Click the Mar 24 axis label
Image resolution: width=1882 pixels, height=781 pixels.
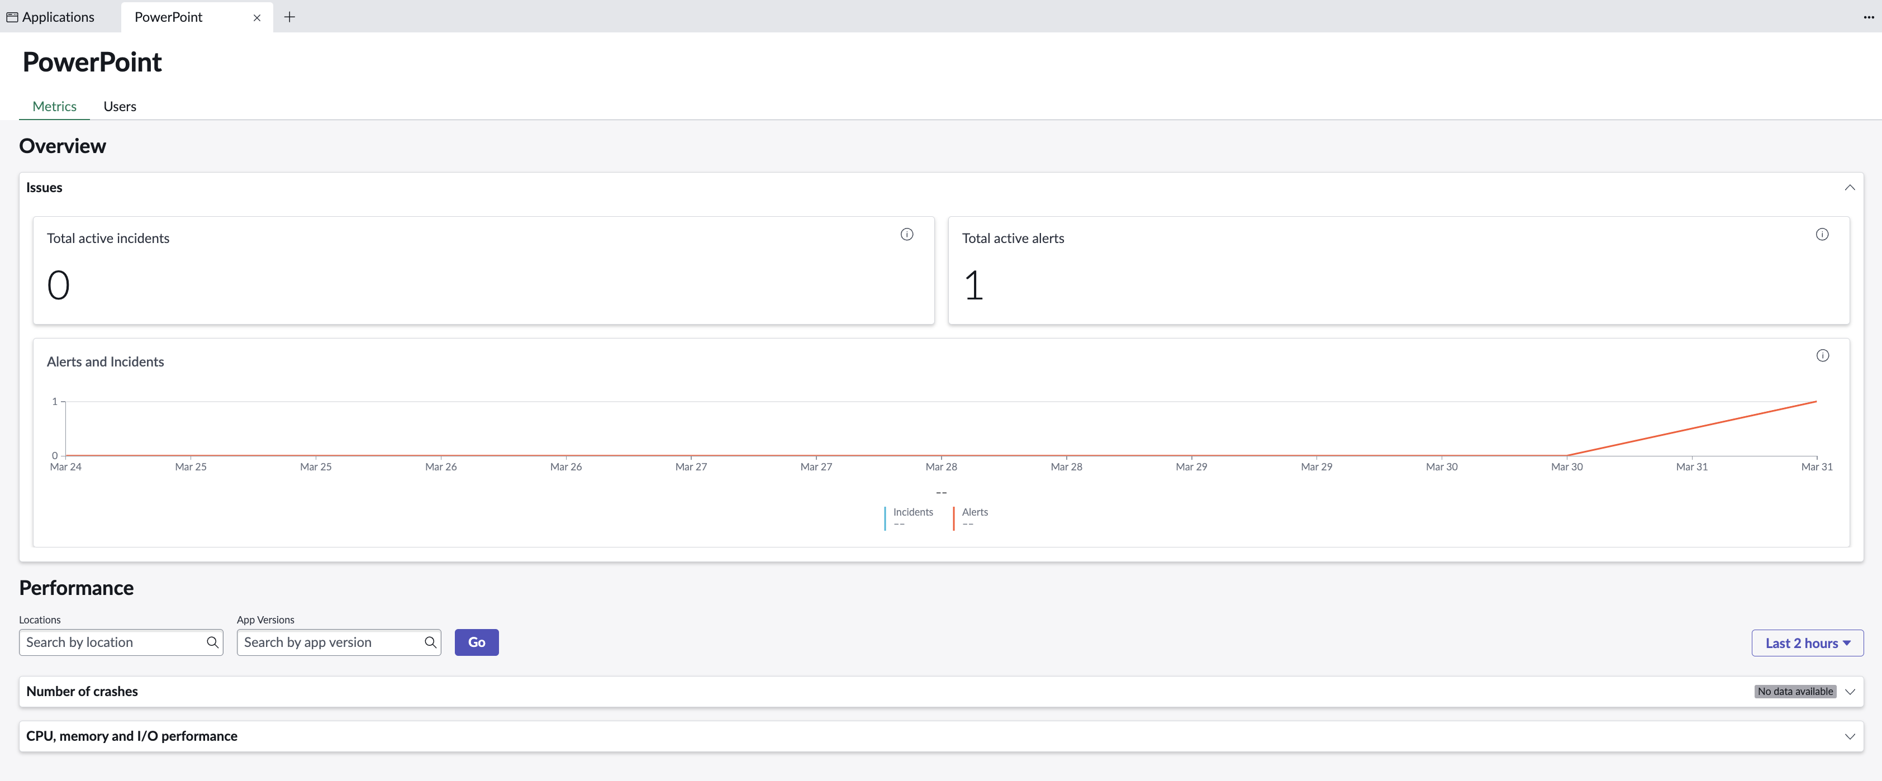[x=65, y=467]
